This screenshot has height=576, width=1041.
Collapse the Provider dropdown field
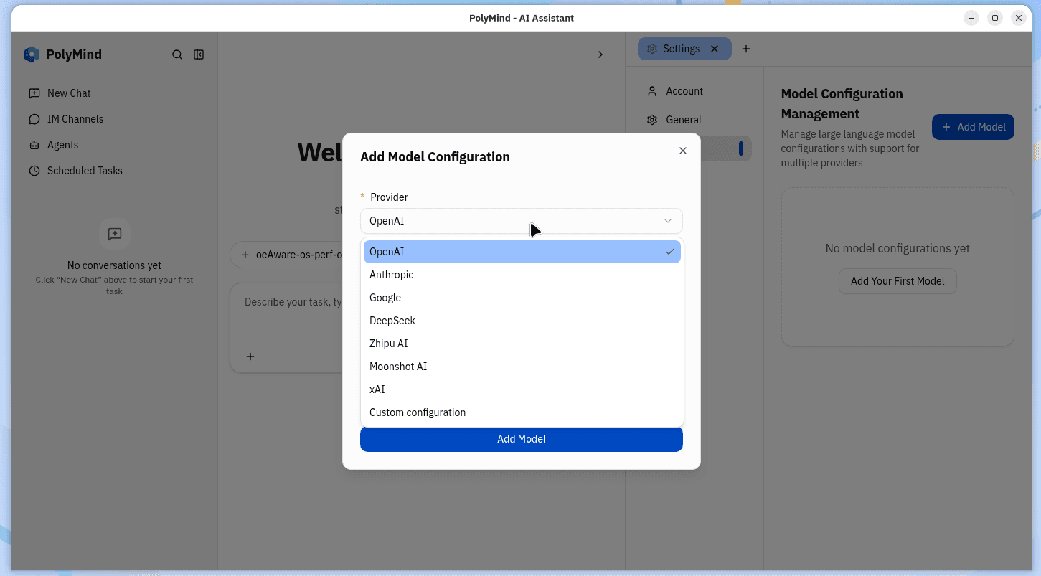[x=522, y=221]
